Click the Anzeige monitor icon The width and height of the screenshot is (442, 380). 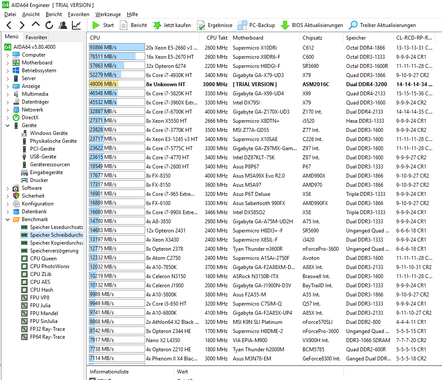(x=17, y=86)
